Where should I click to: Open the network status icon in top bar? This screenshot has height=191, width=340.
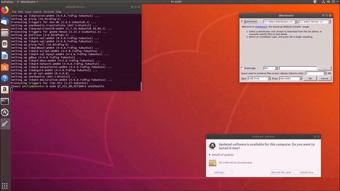coord(324,2)
